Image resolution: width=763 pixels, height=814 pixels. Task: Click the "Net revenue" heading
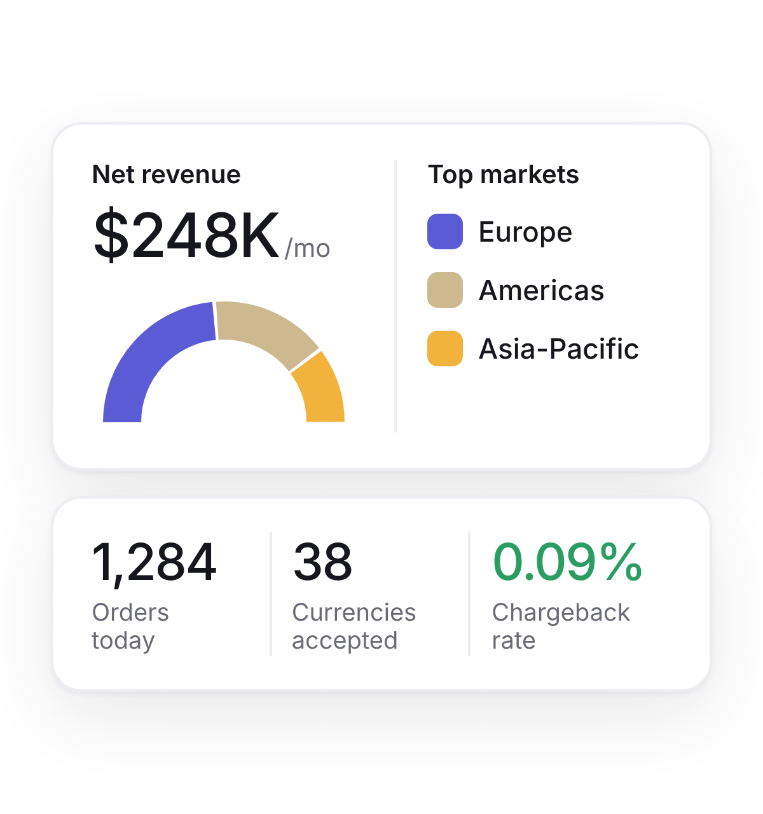(167, 174)
